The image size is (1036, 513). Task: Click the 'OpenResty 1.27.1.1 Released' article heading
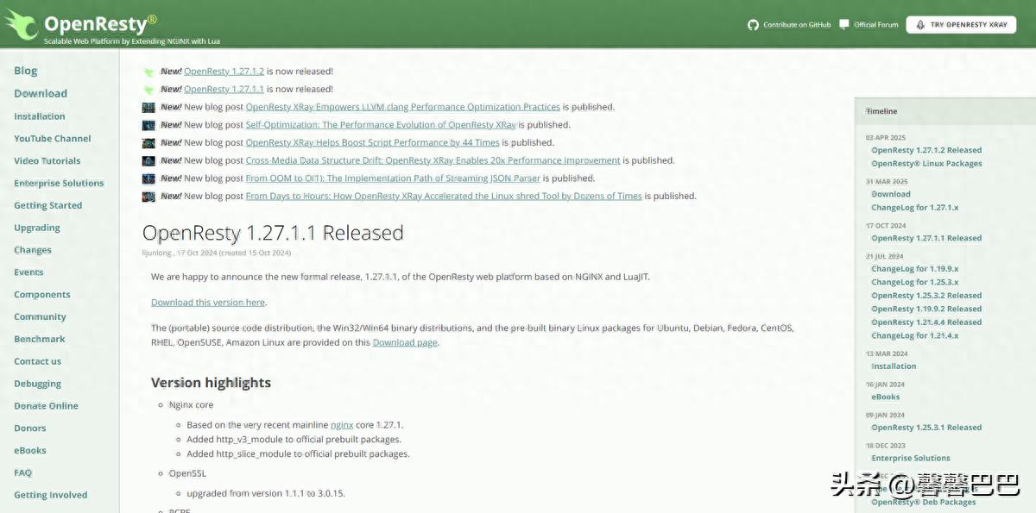click(x=273, y=233)
